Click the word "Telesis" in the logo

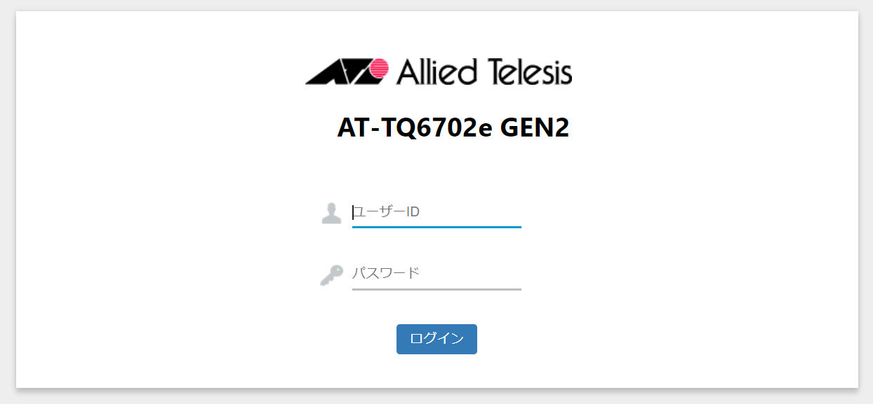(530, 71)
